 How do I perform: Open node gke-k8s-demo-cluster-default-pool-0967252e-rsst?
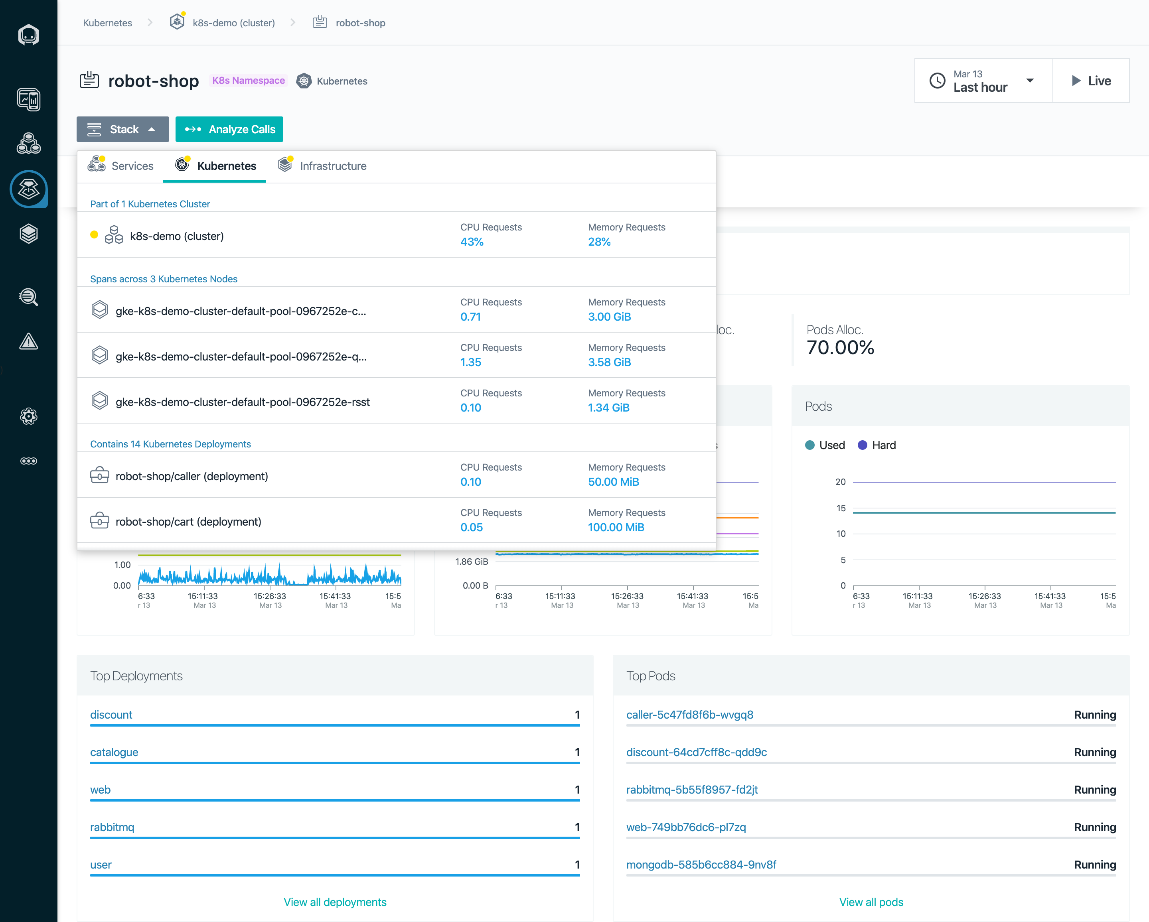point(396,400)
